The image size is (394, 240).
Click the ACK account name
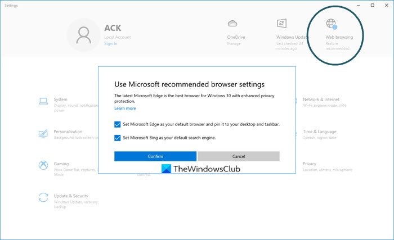(x=113, y=28)
